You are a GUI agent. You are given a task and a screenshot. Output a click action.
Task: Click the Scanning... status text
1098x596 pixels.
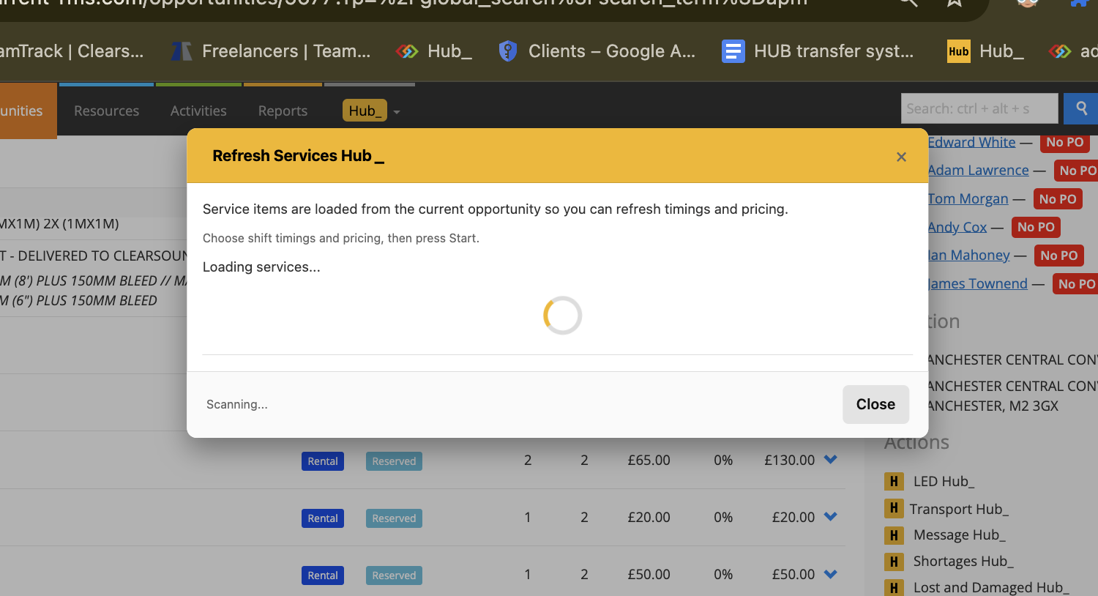[236, 404]
